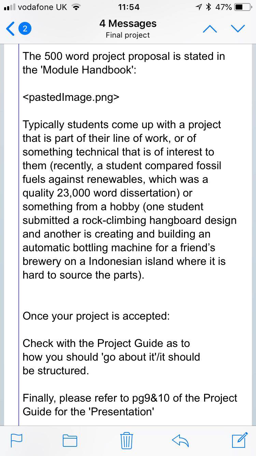Tap the 'Final project' subject line

tap(128, 35)
